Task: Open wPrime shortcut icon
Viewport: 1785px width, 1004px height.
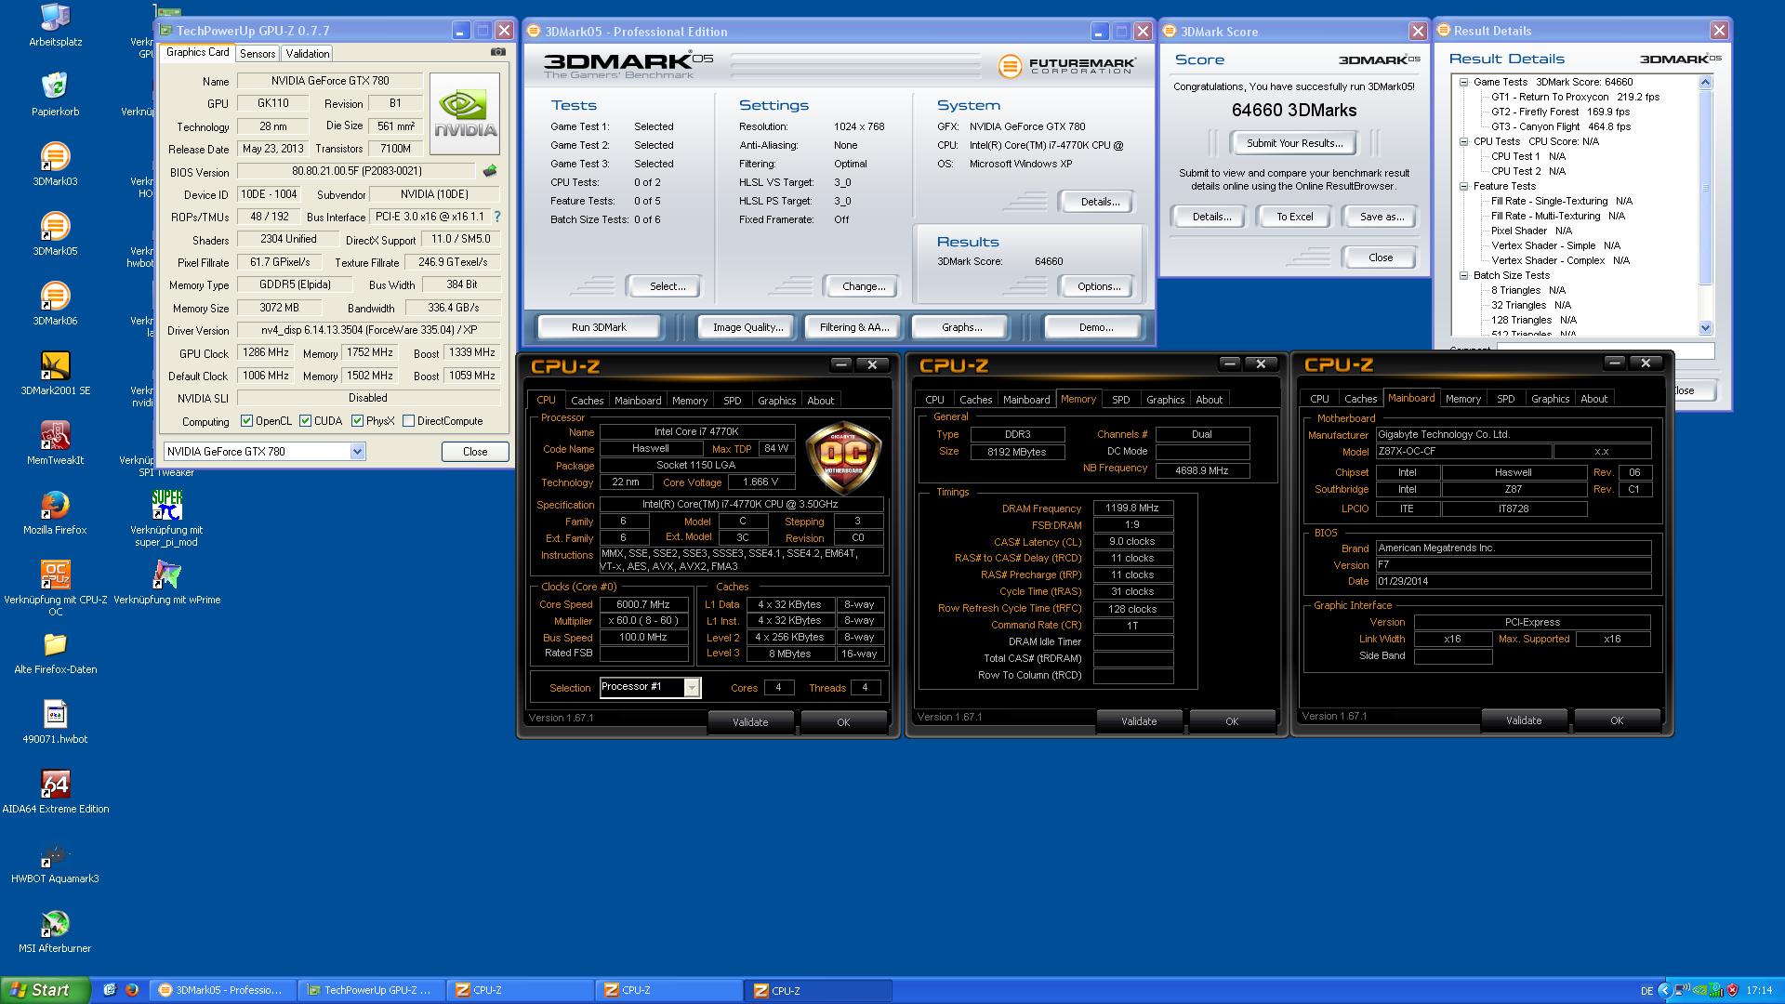Action: point(166,574)
